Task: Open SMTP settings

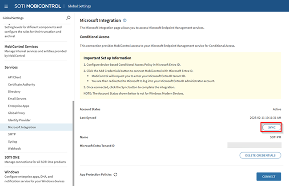Action: click(12, 135)
